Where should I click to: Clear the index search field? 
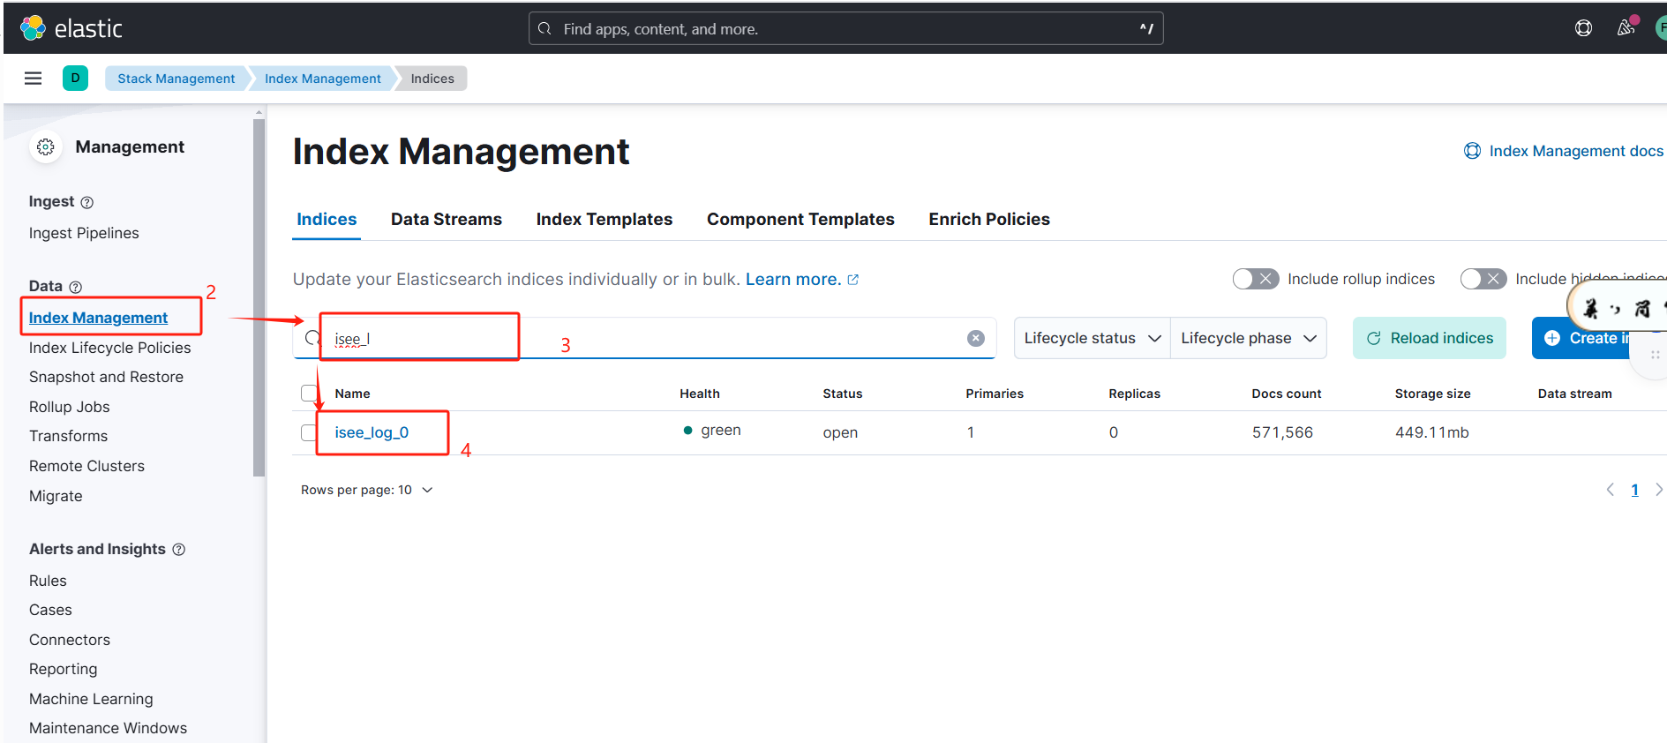(976, 338)
